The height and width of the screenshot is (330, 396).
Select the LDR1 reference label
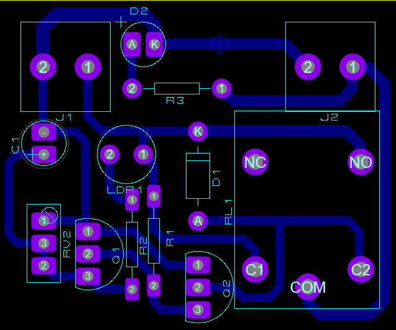click(125, 190)
